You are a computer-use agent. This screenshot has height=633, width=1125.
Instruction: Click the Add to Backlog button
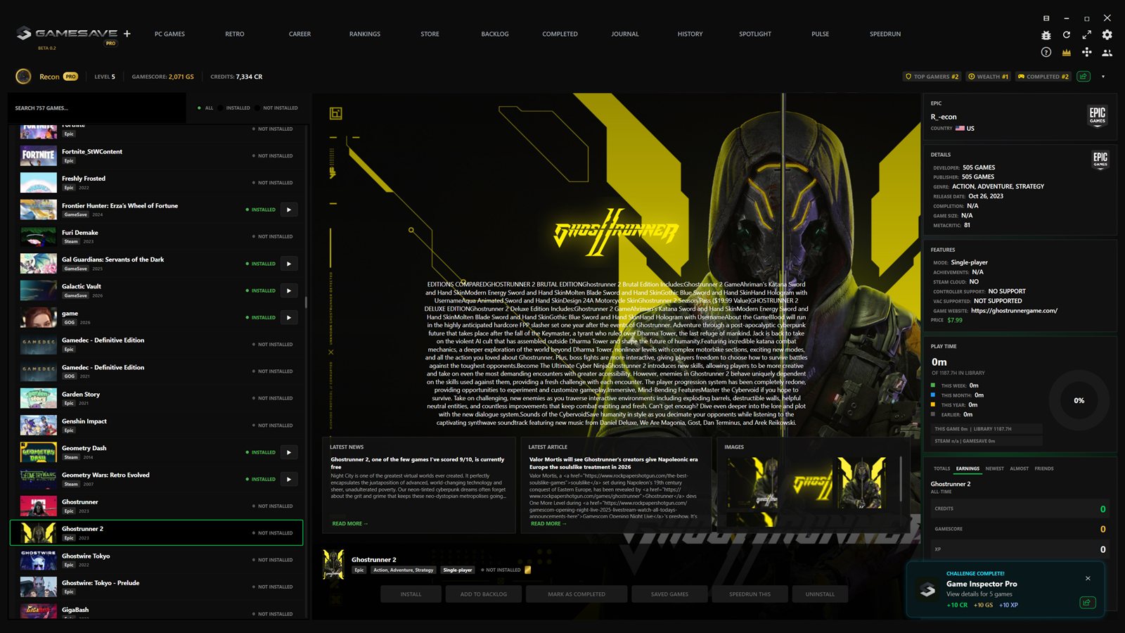(x=483, y=594)
